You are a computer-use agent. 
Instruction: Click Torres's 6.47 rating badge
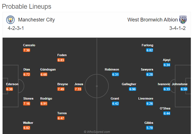point(61,118)
